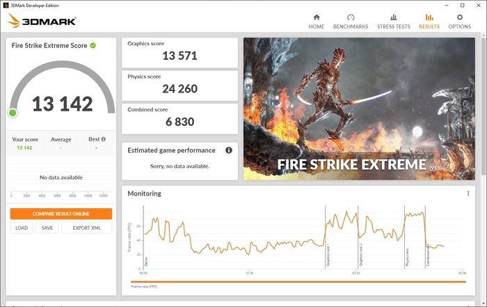Click the green marker on score gauge
487x307 pixels.
click(x=13, y=113)
